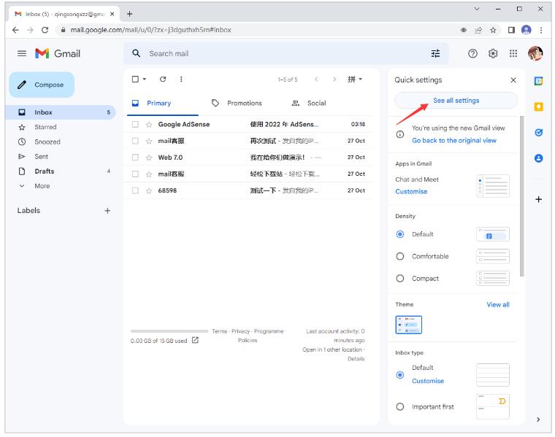The height and width of the screenshot is (437, 555).
Task: Open the Google apps grid
Action: [x=513, y=53]
